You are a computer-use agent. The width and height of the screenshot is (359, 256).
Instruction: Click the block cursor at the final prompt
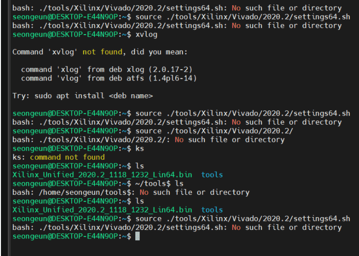pyautogui.click(x=138, y=236)
